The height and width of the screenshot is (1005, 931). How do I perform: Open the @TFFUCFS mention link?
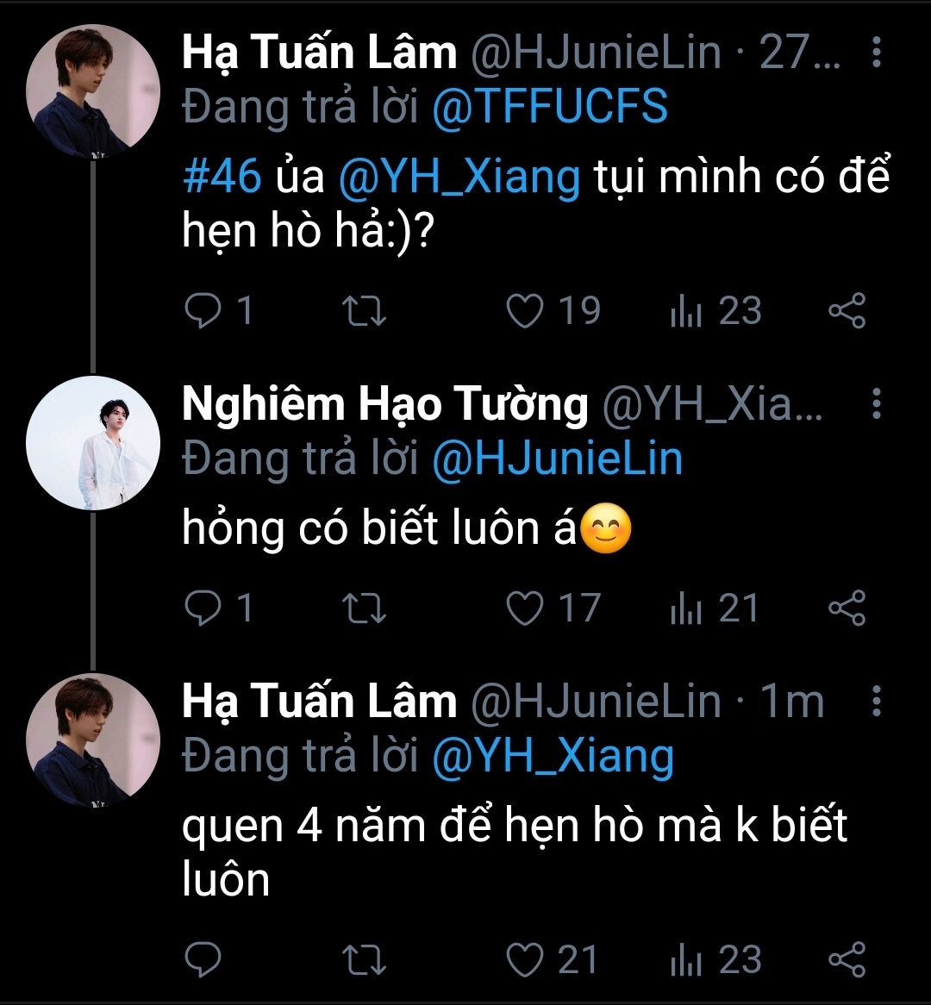pyautogui.click(x=549, y=108)
